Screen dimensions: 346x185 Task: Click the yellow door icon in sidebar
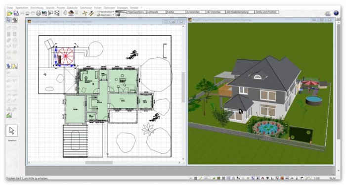(14, 66)
